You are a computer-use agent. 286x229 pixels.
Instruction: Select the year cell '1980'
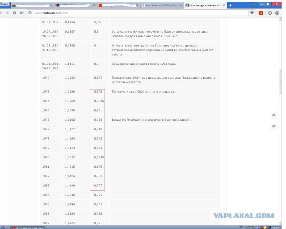[46, 157]
